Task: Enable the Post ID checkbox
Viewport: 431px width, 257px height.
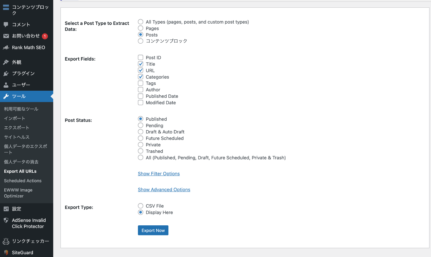Action: coord(141,57)
